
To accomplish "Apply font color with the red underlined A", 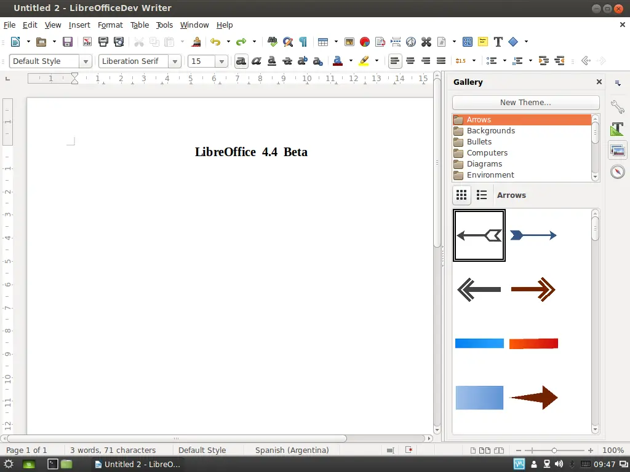I will coord(338,61).
